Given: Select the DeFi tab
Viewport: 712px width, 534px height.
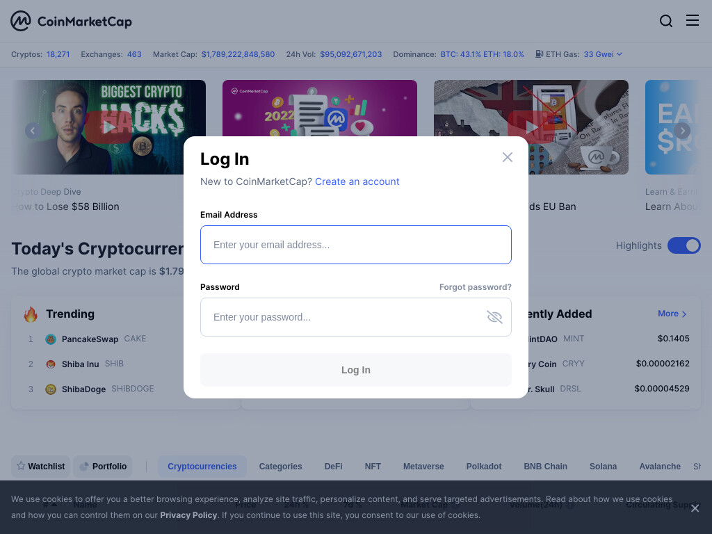Looking at the screenshot, I should 333,467.
